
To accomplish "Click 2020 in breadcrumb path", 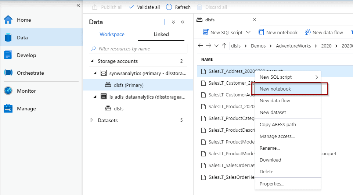I will [326, 46].
